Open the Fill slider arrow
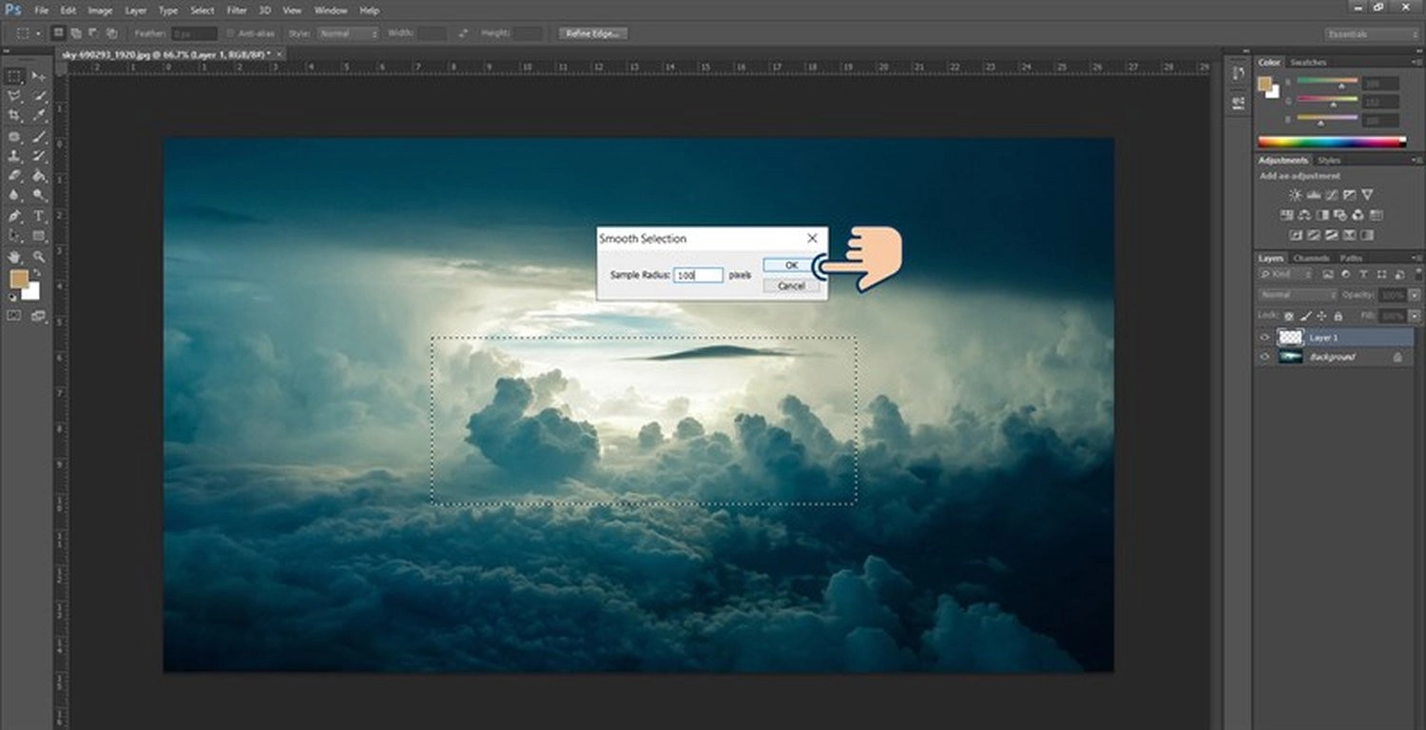Viewport: 1426px width, 730px height. click(x=1414, y=316)
